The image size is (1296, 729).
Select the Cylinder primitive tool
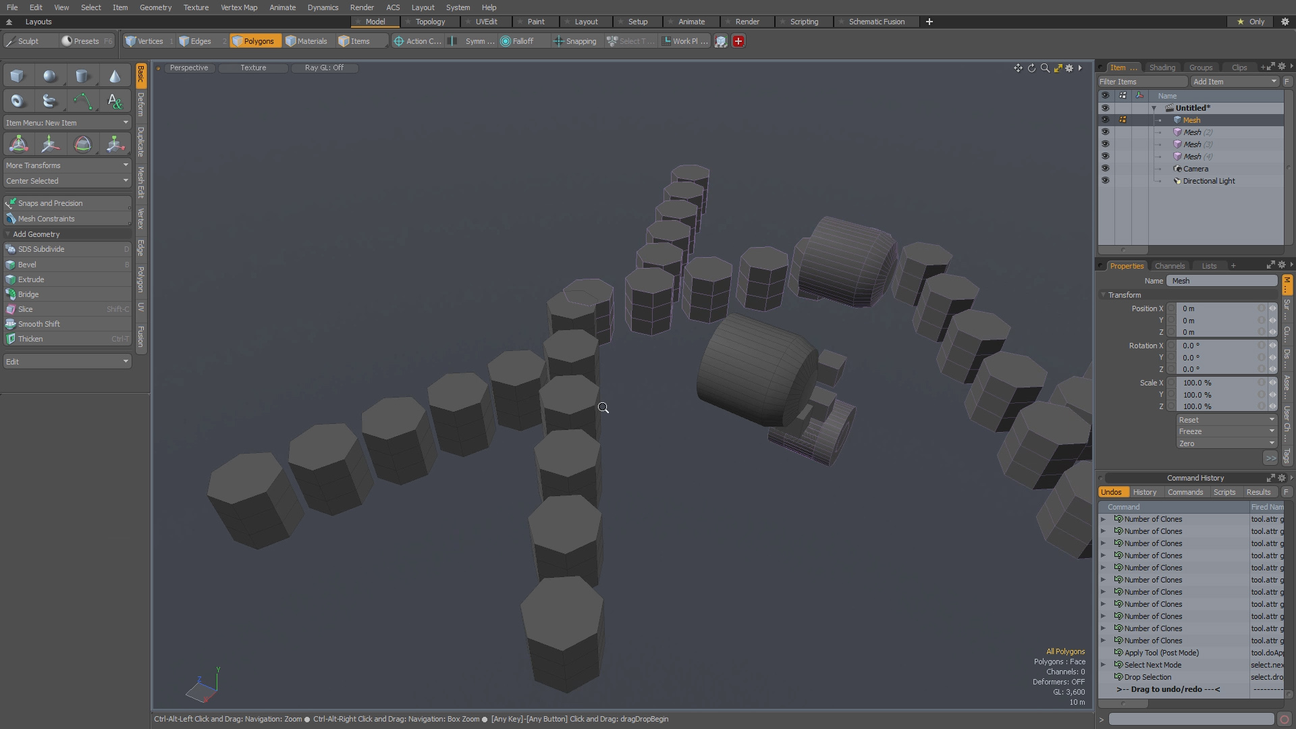pyautogui.click(x=82, y=76)
